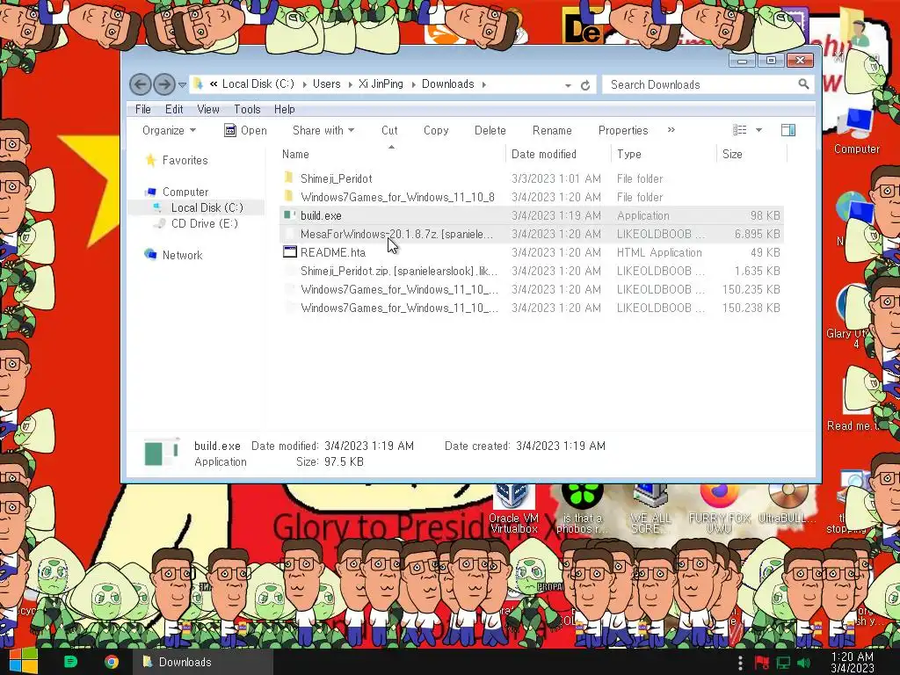Open the Tools menu
Screen dimensions: 900x675
click(247, 109)
